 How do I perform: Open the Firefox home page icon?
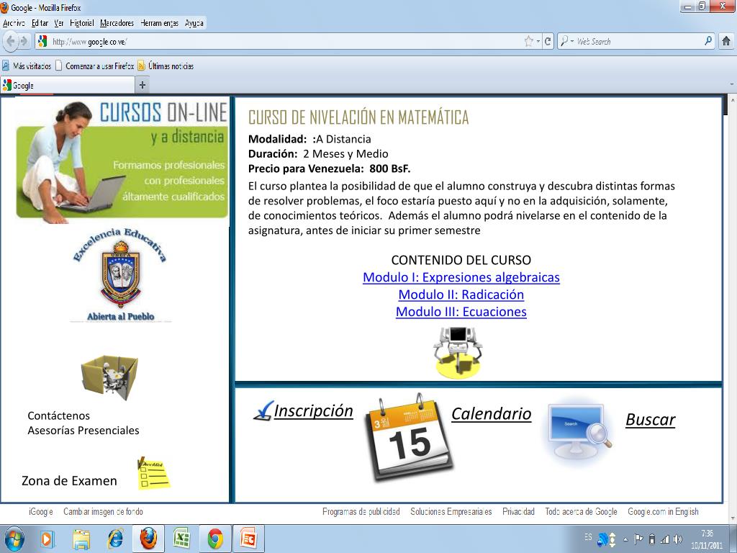coord(725,41)
